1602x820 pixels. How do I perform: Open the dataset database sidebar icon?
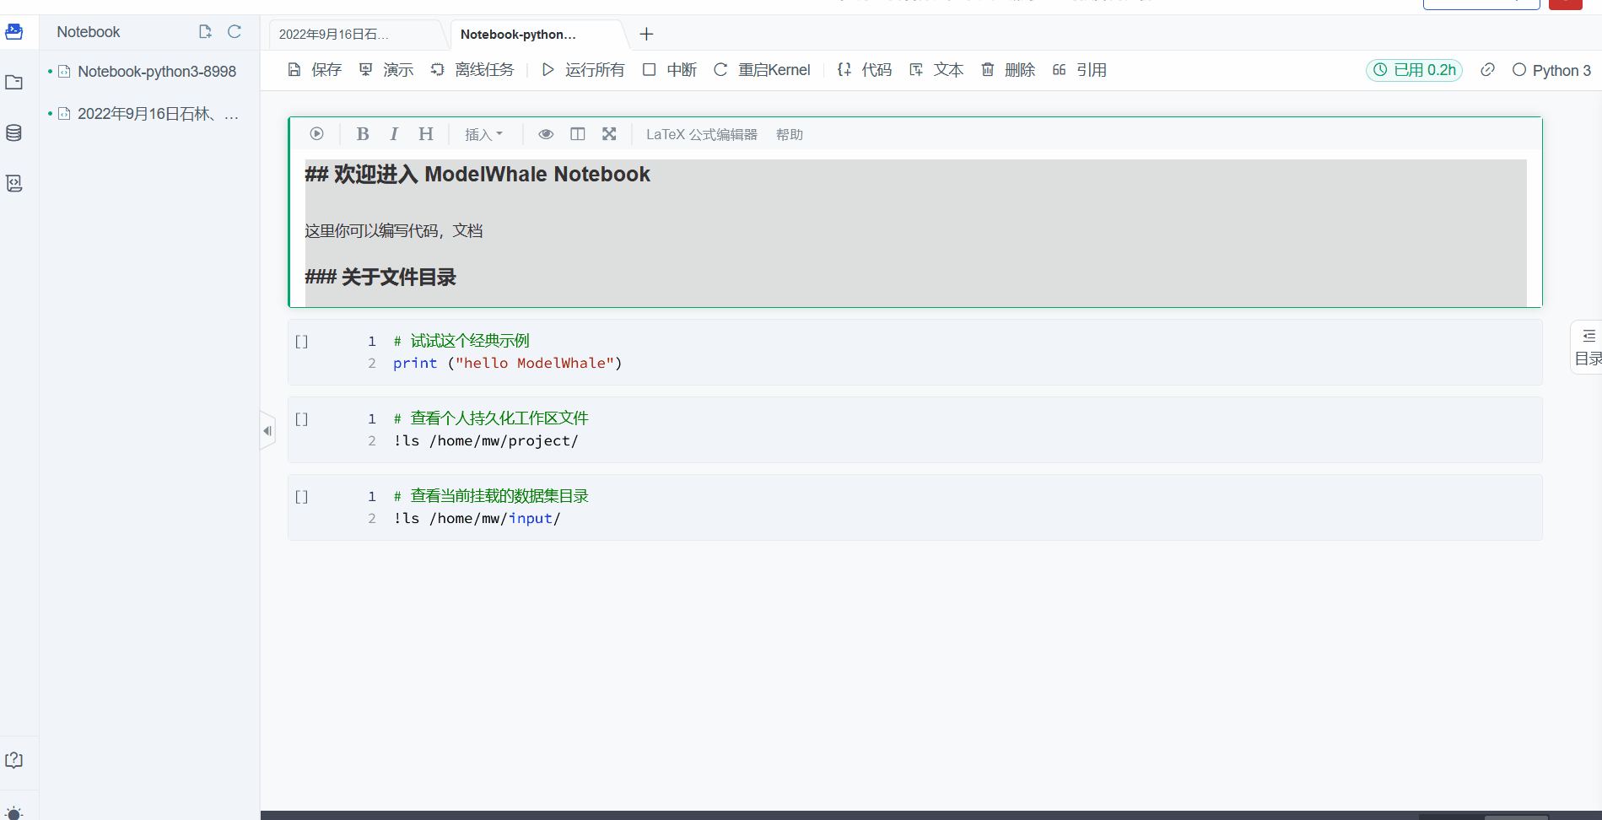point(14,133)
